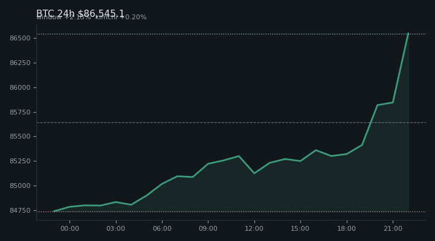Click the 06:00 time axis label
The width and height of the screenshot is (435, 241).
(x=162, y=228)
